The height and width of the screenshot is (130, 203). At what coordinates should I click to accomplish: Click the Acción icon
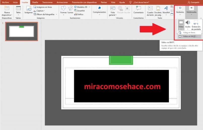(127, 10)
